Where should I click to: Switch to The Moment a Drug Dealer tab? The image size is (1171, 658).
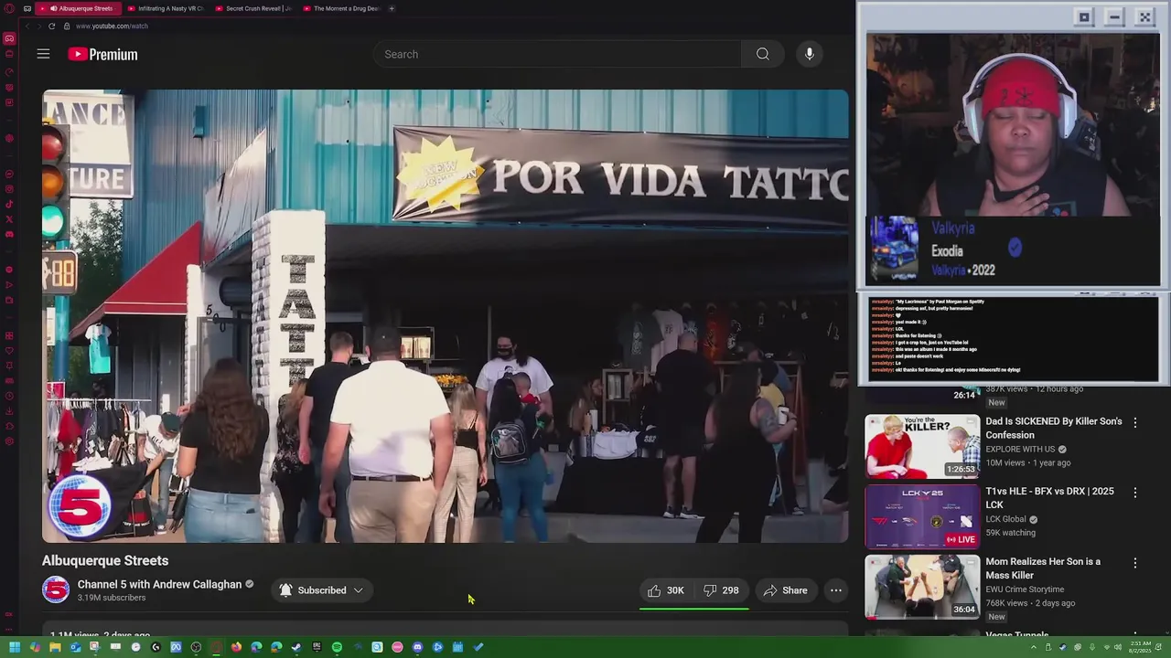pos(341,8)
